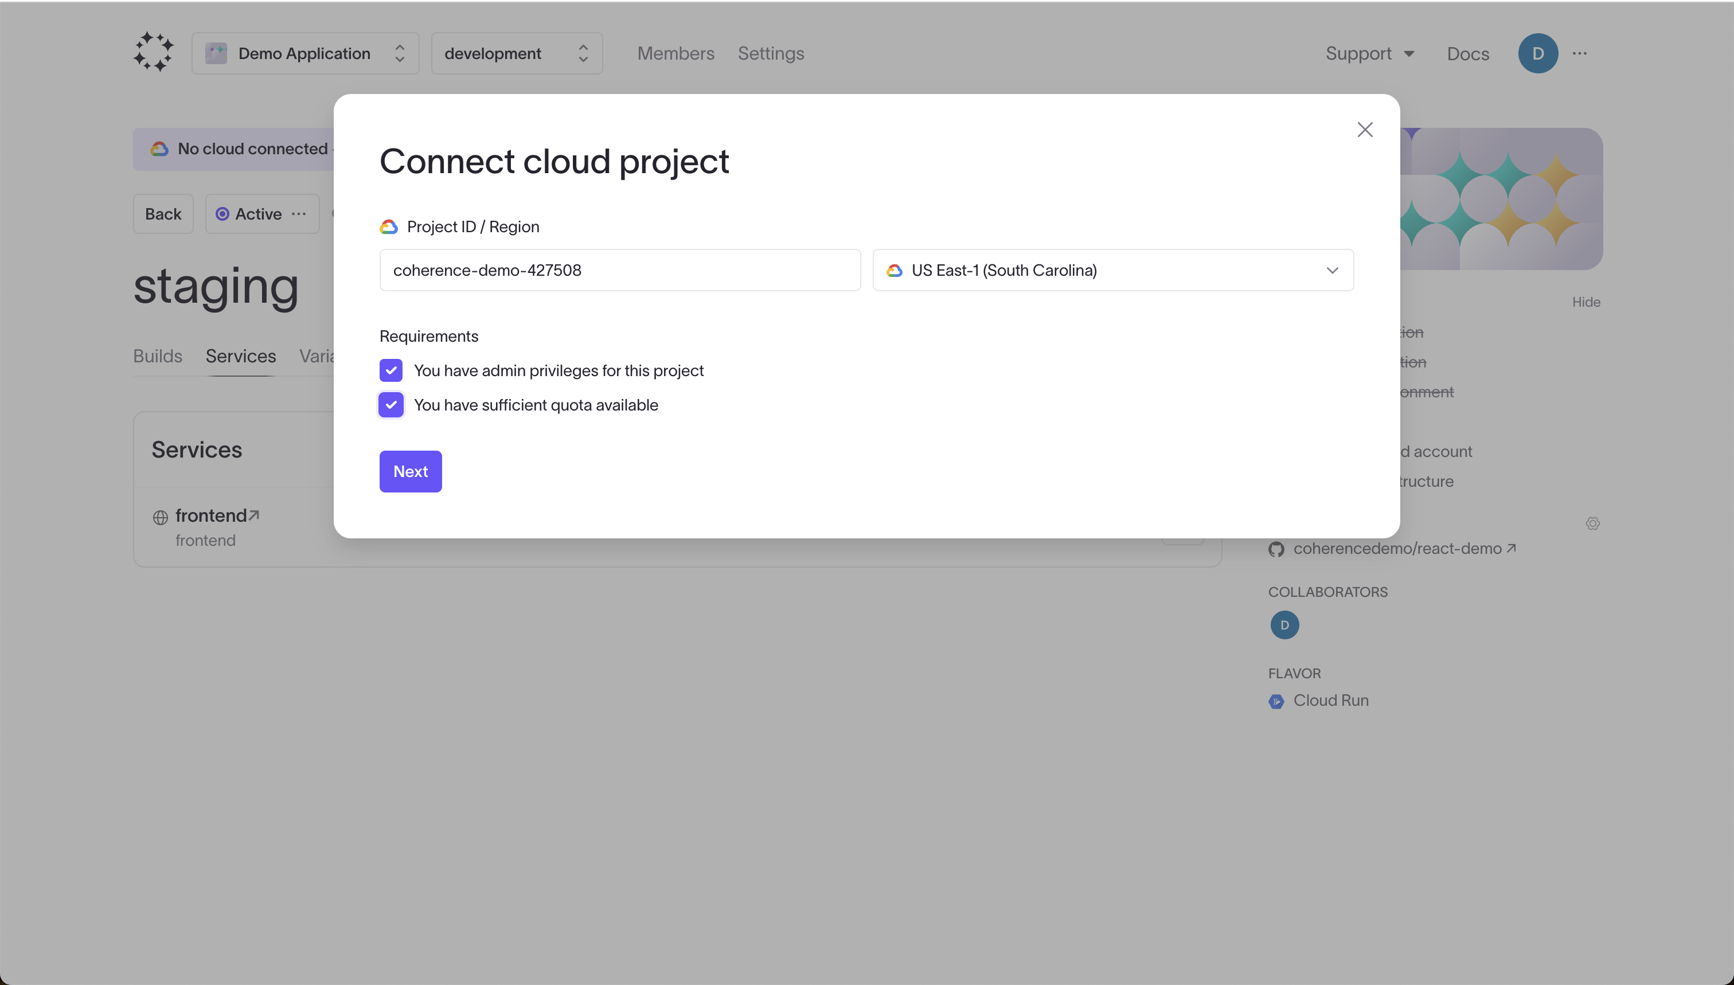
Task: Click the region dropdown chevron arrow
Action: 1332,271
